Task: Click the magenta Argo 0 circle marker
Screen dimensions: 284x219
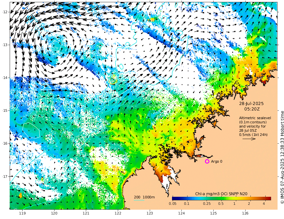Action: tap(207, 161)
